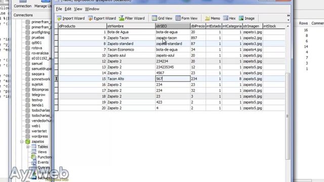
Task: Click the 897 price cell
Action: [198, 38]
